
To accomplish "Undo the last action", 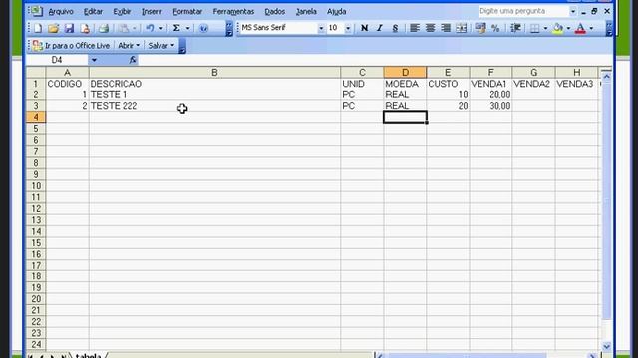I will 150,28.
